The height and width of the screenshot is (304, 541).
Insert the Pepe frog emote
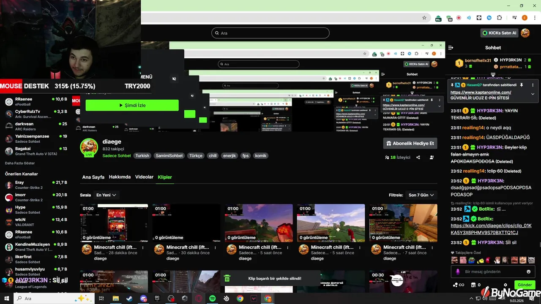pos(471,260)
